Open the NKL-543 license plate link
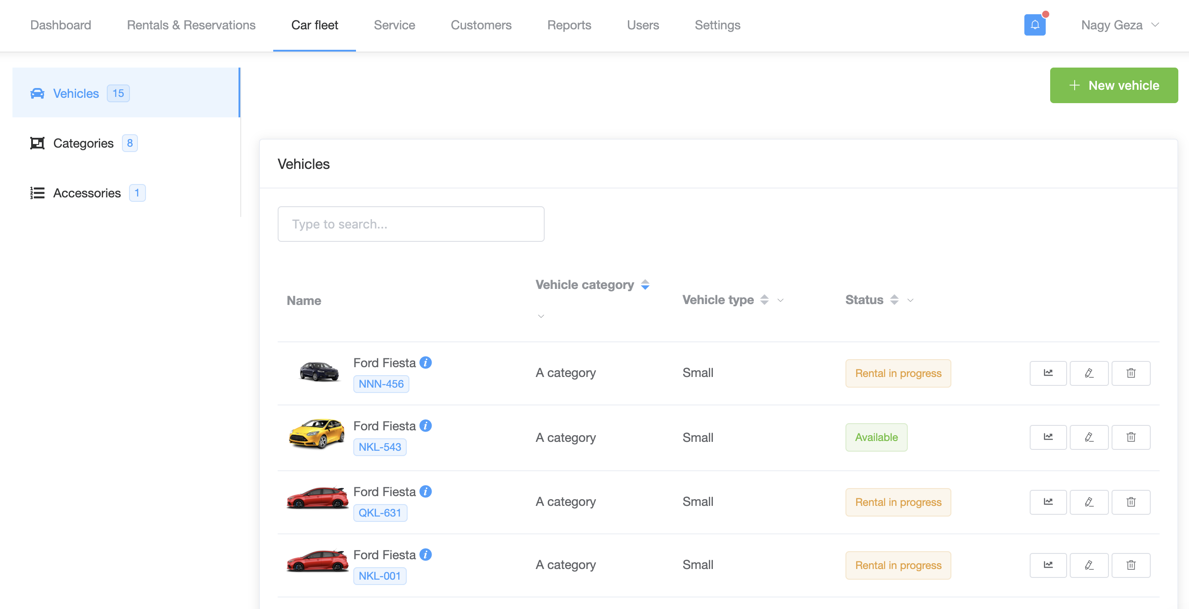Screen dimensions: 1189x609 380,447
